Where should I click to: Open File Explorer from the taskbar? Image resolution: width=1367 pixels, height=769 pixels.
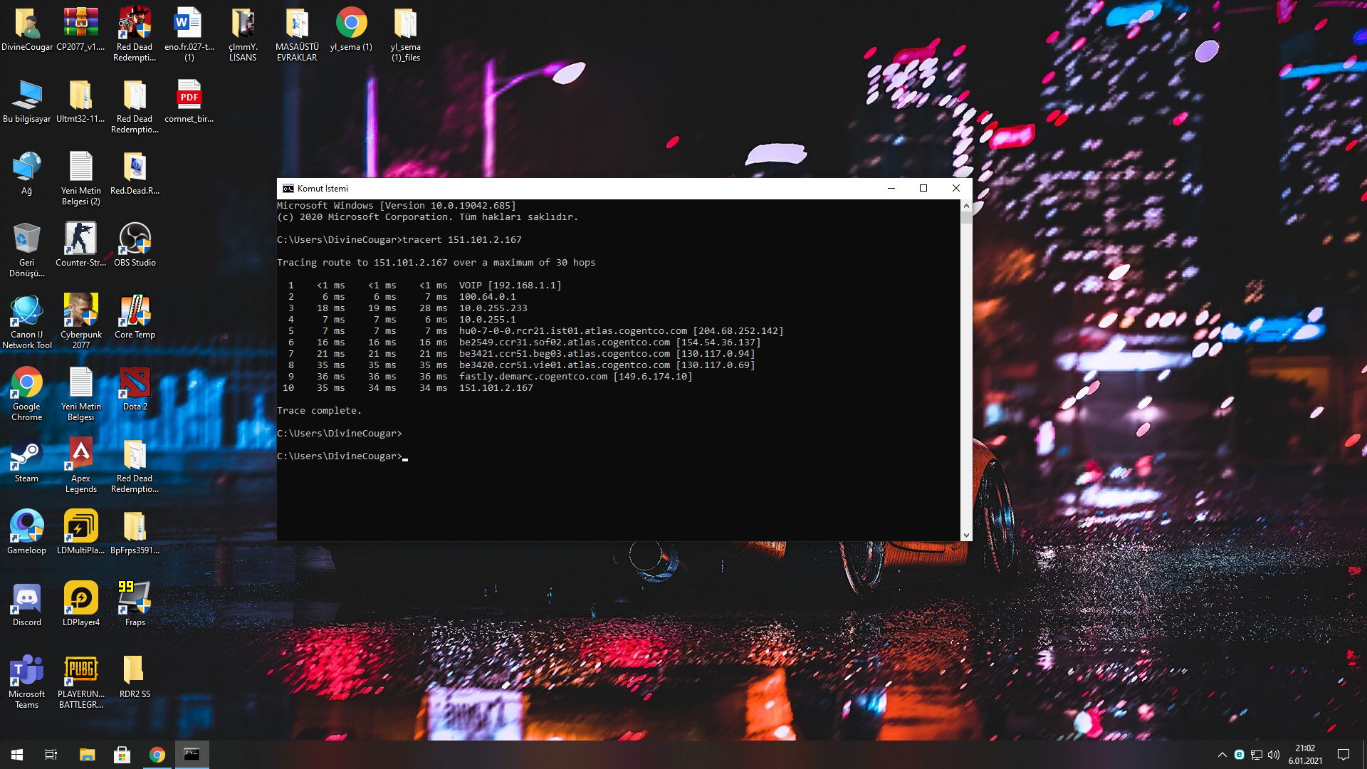pos(87,755)
